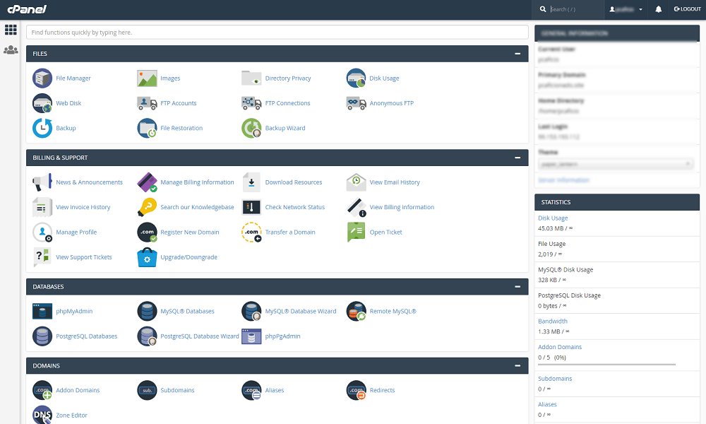Click the Zone Editor DNS icon
This screenshot has height=424, width=706.
coord(42,415)
